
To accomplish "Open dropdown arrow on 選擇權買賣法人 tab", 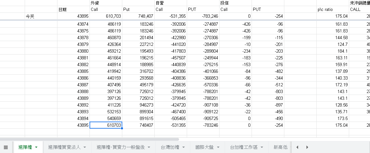I will (x=85, y=147).
